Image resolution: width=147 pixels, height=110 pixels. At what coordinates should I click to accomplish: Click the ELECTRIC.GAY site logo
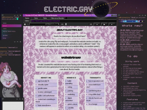(x=68, y=9)
